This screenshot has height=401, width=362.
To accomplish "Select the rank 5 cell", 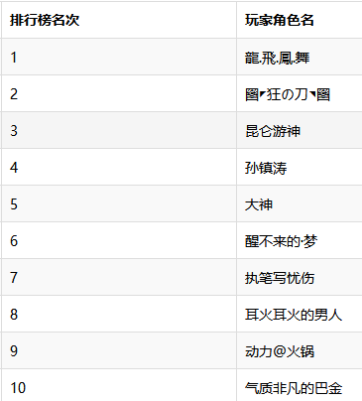I will (119, 203).
